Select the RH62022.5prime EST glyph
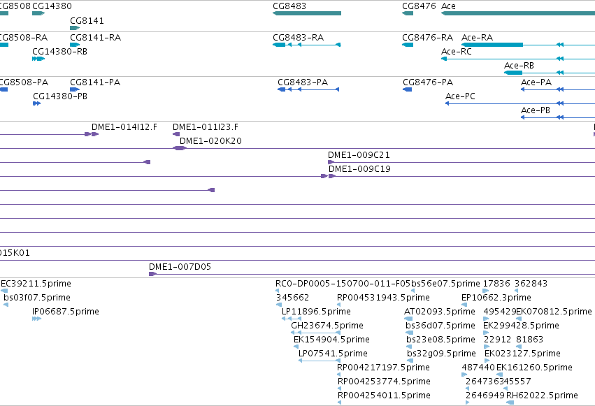 point(510,403)
